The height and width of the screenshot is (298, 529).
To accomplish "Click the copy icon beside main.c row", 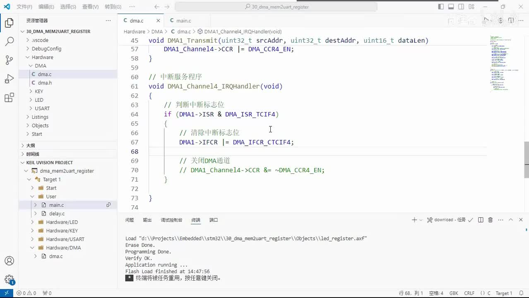I will [x=108, y=205].
